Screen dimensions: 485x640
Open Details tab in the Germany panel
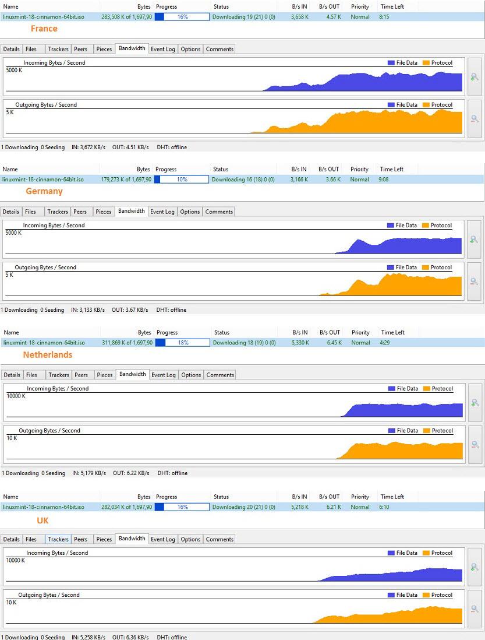[x=11, y=212]
